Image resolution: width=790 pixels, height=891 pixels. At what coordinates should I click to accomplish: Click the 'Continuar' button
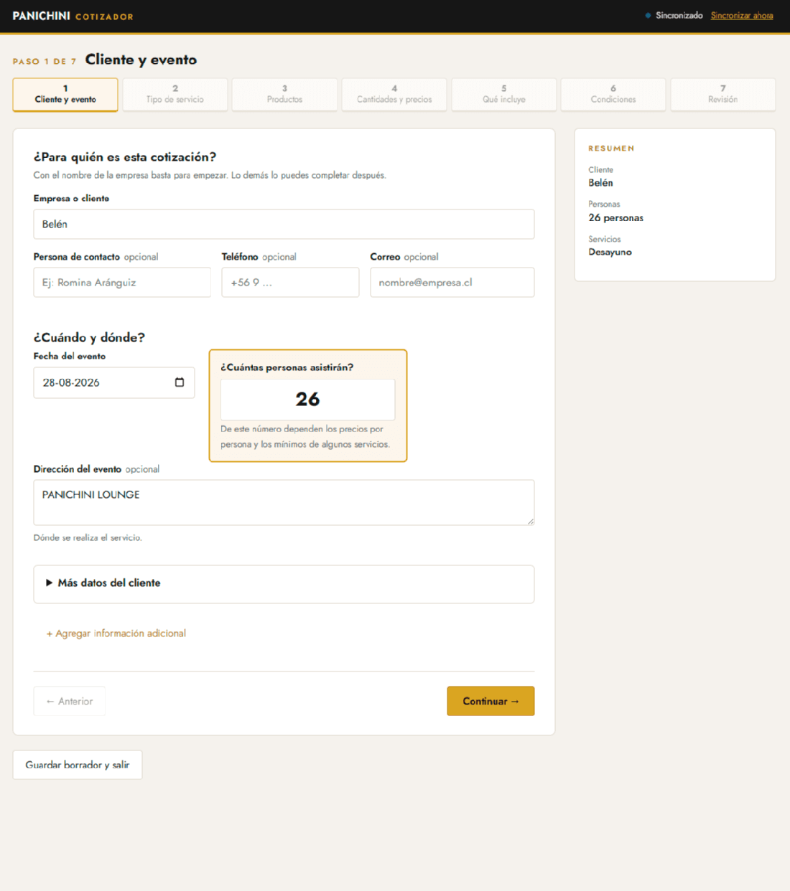click(x=491, y=701)
